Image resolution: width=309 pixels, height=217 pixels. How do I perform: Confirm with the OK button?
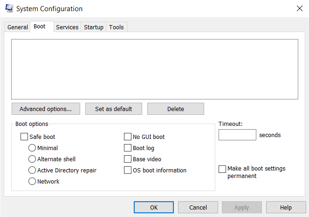point(154,207)
